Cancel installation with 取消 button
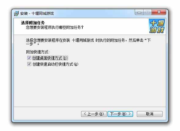 point(150,114)
